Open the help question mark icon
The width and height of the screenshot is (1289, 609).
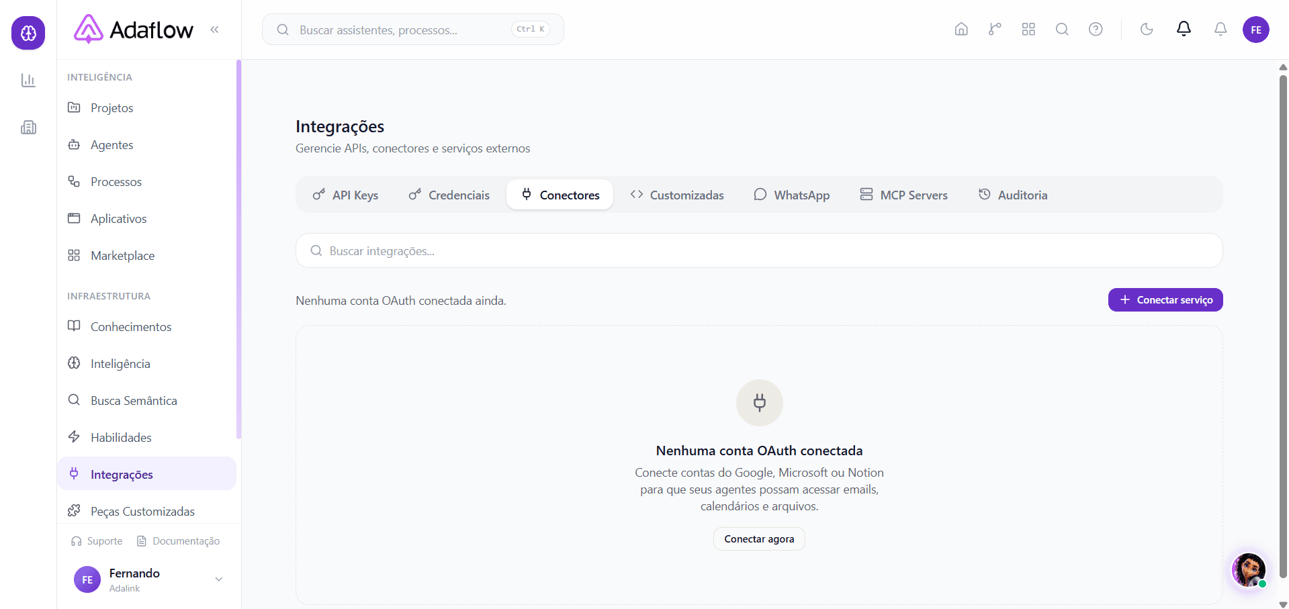point(1096,30)
